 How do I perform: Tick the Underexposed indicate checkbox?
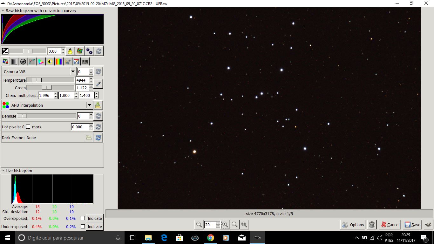83,227
